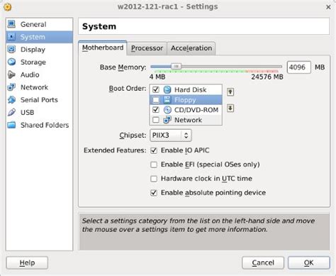
Task: Click the System chip icon in the sidebar
Action: point(11,37)
